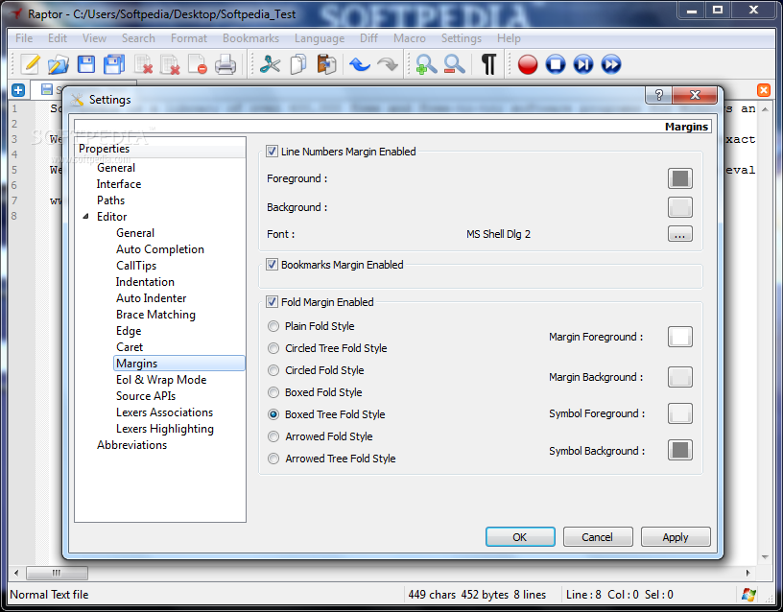This screenshot has width=783, height=612.
Task: Click the blue fast-forward macro button
Action: pos(611,64)
